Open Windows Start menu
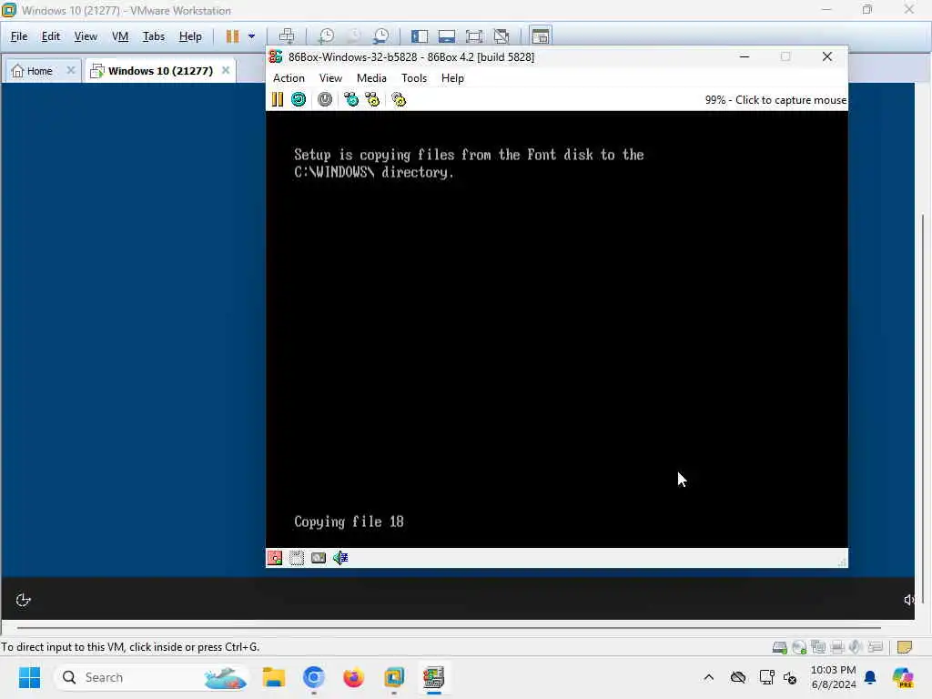Screen dimensions: 932x699 (x=29, y=677)
